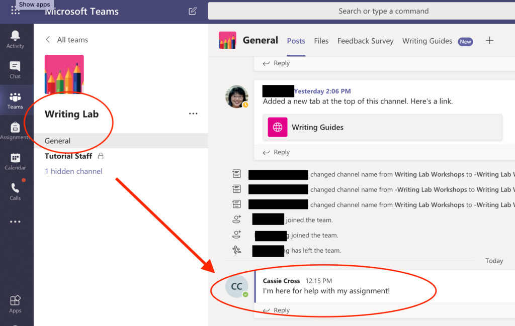Screen dimensions: 515x326
Task: Click the Cassie Cross CC avatar
Action: coord(237,286)
